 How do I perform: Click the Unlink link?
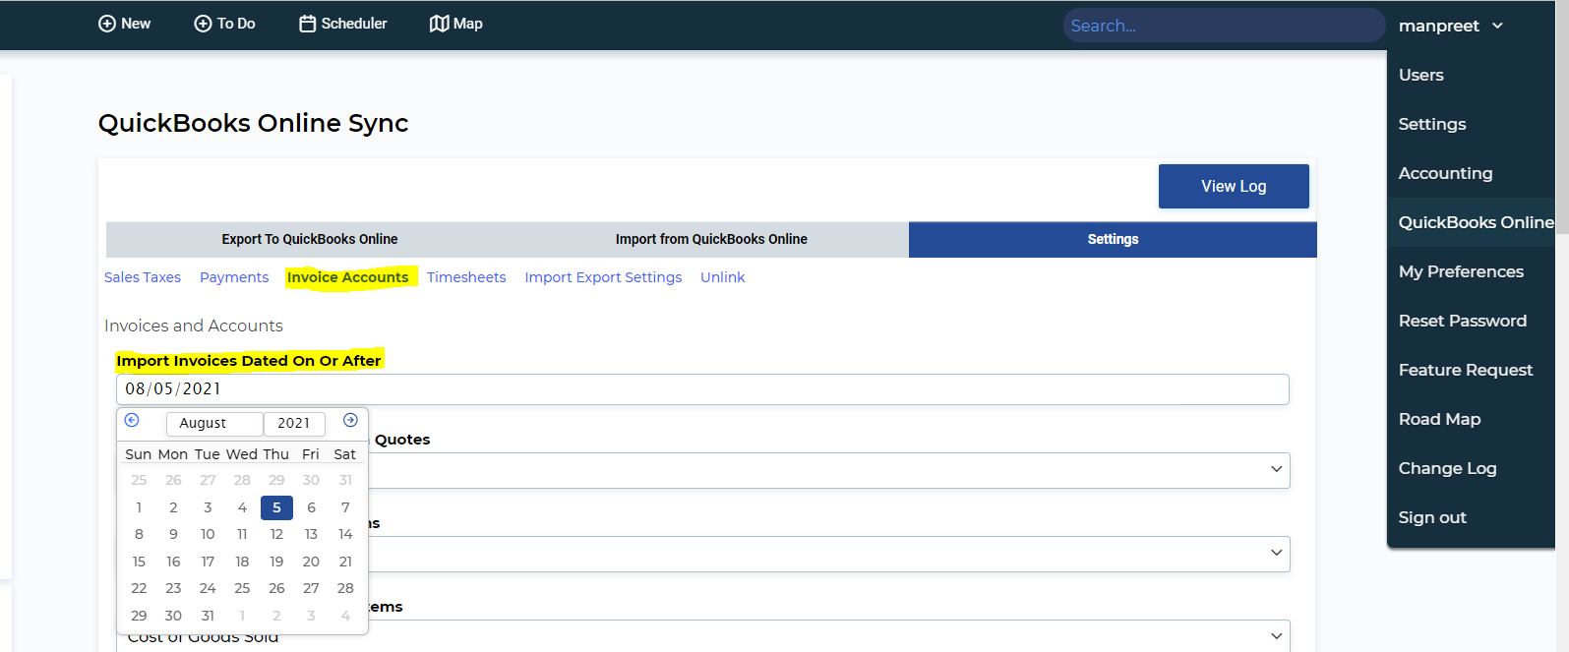point(722,277)
